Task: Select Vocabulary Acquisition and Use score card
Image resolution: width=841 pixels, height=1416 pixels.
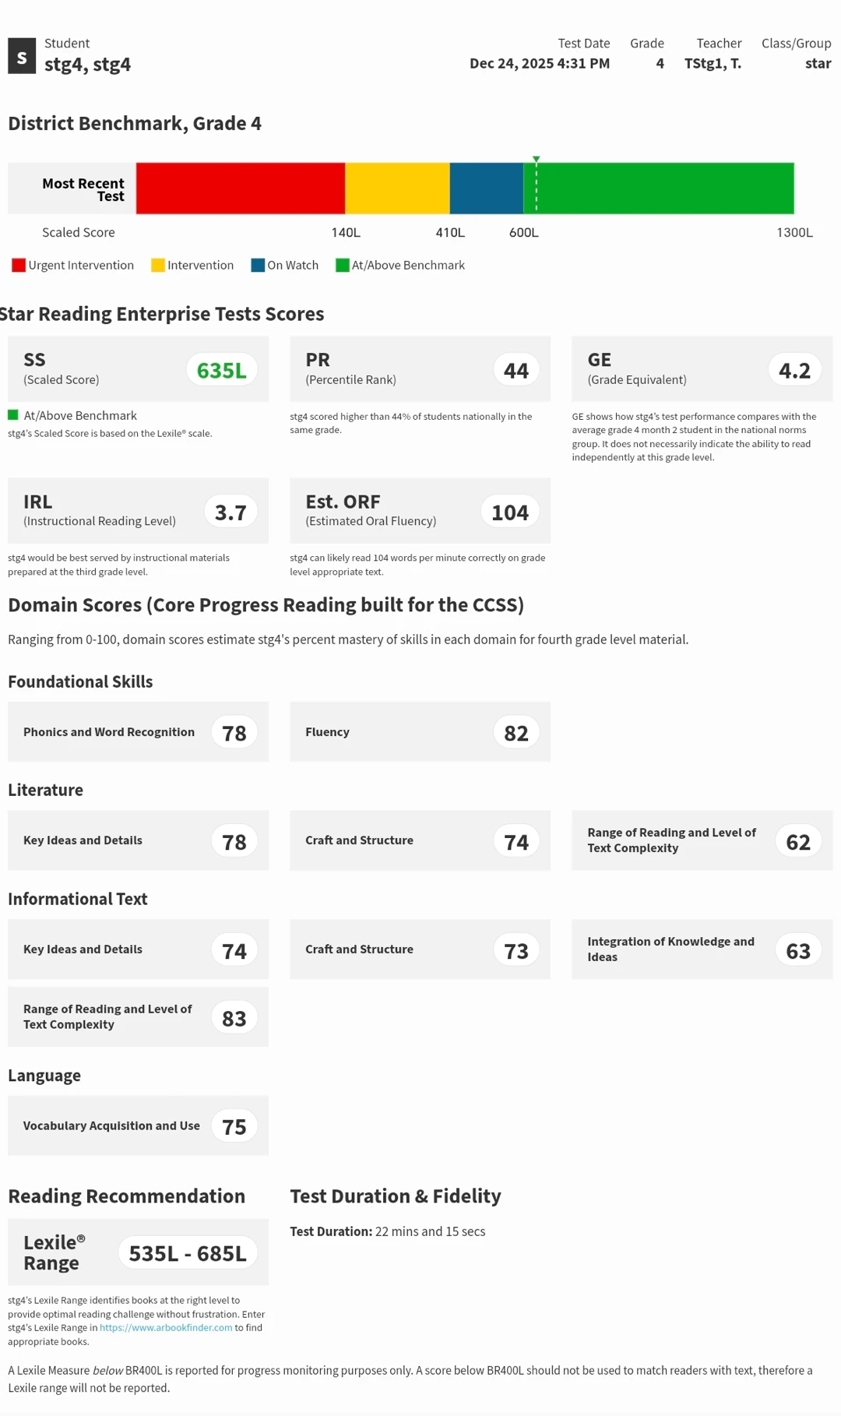Action: (x=138, y=1126)
